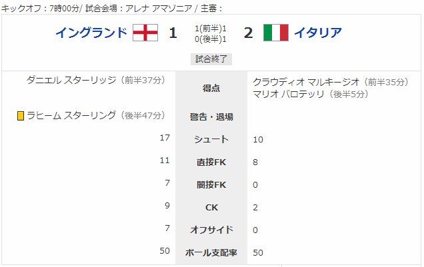
Task: Click the 間接FK row label
Action: (211, 184)
